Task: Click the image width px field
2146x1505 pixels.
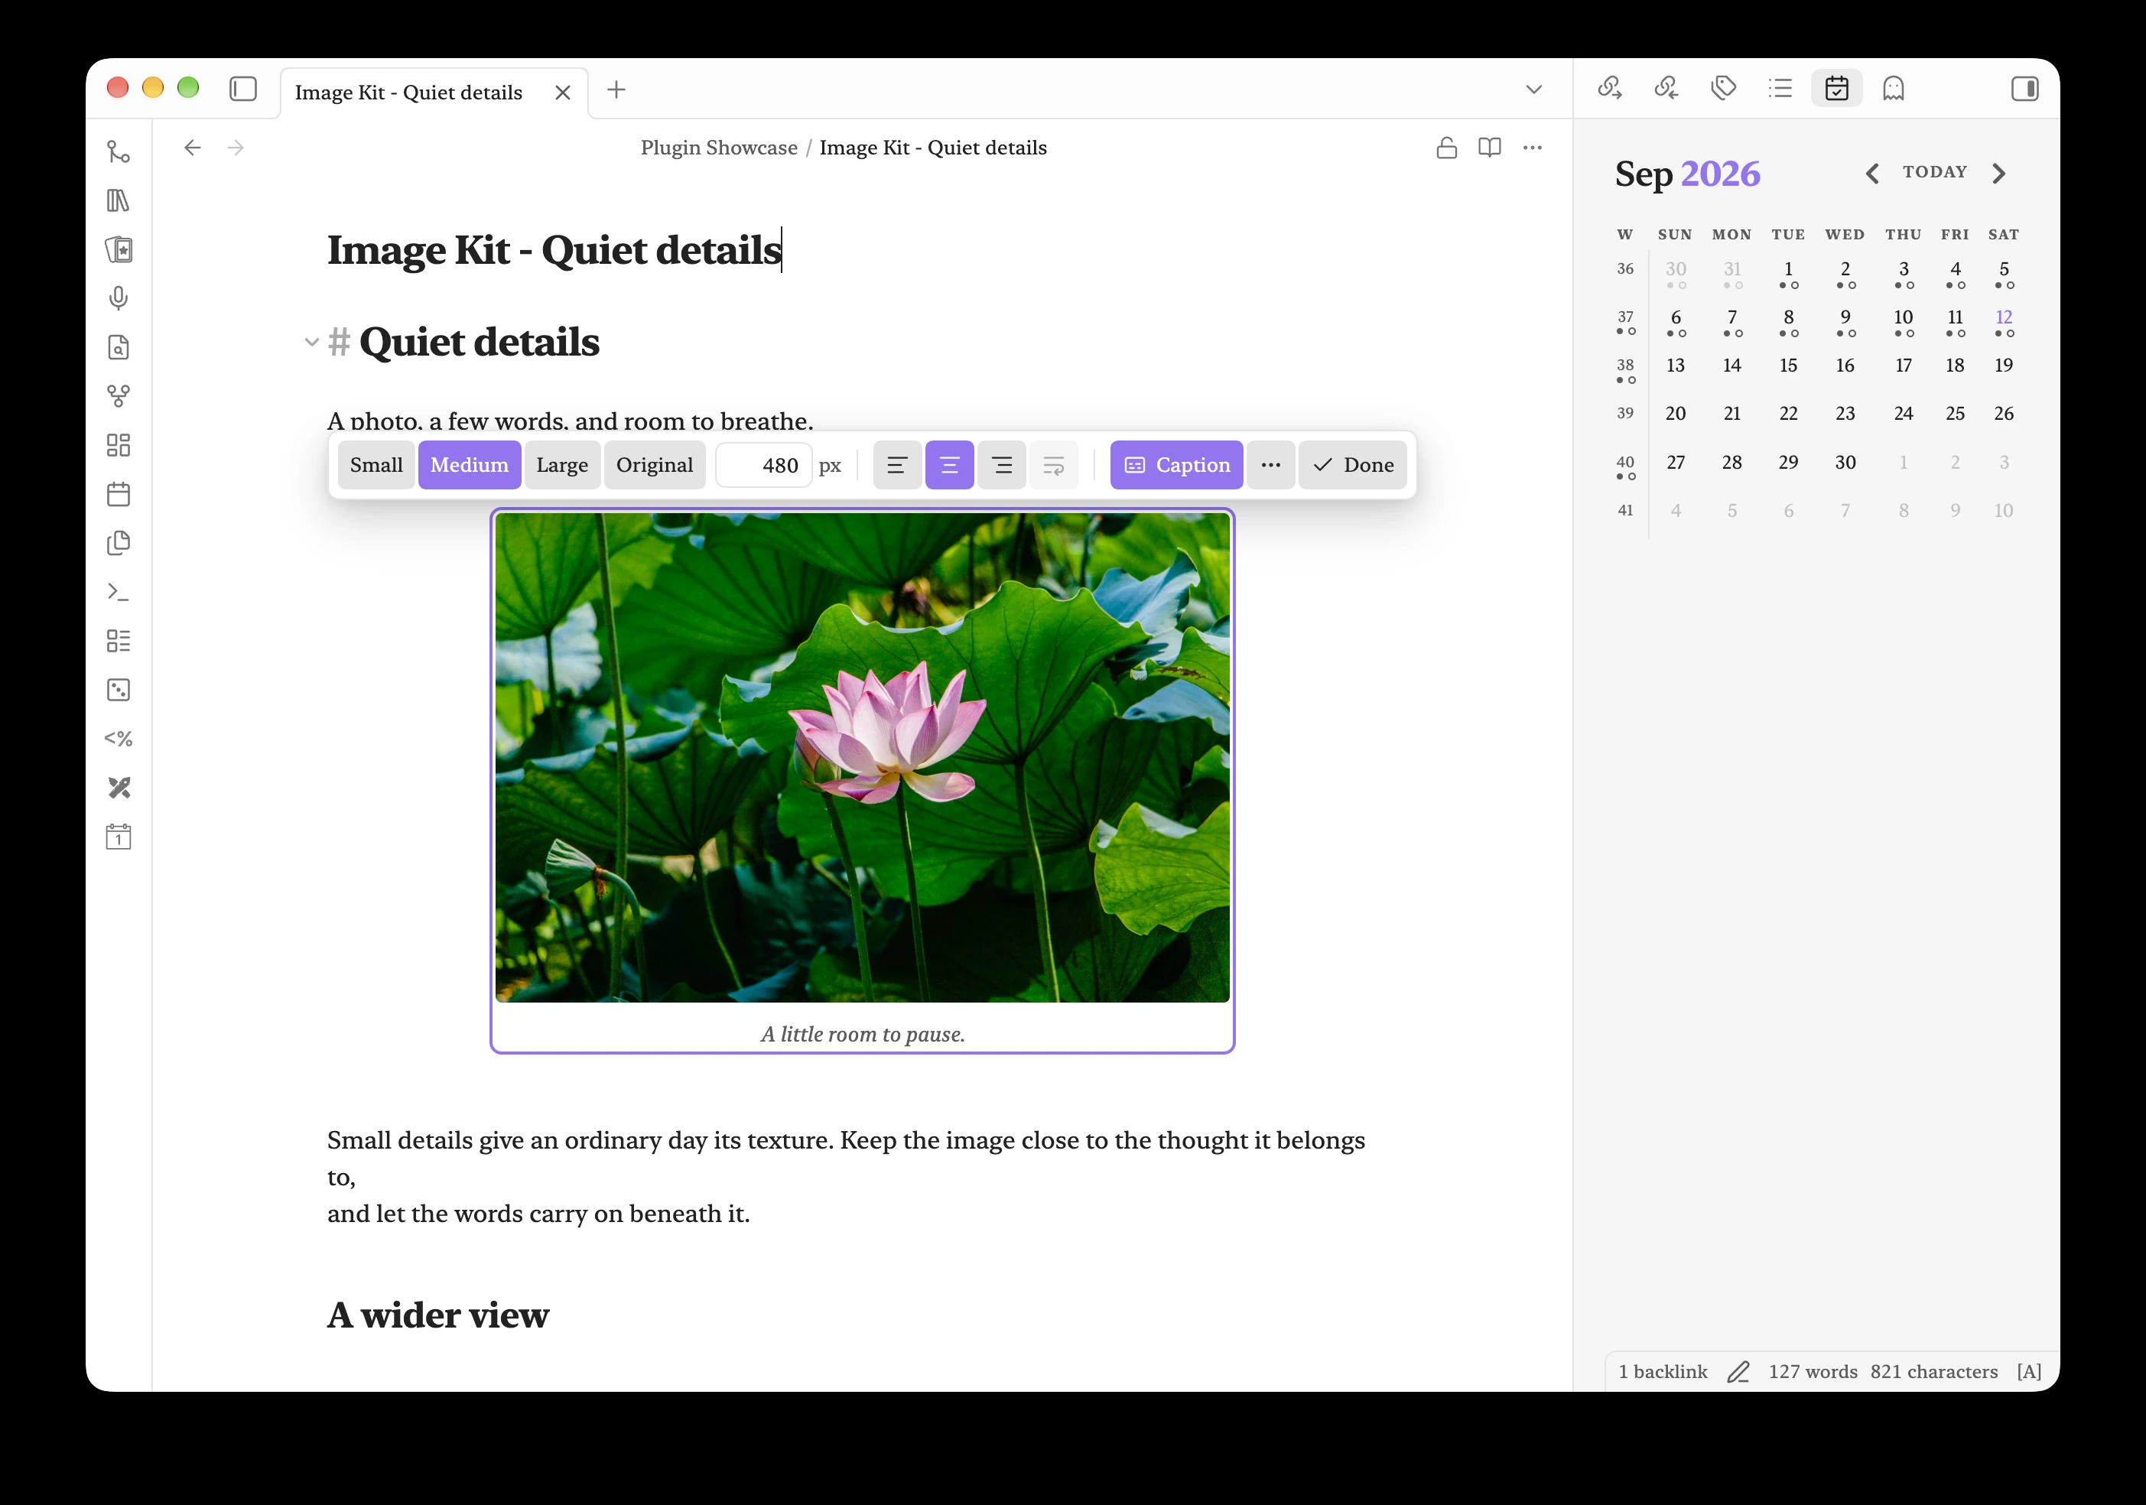Action: [x=763, y=465]
